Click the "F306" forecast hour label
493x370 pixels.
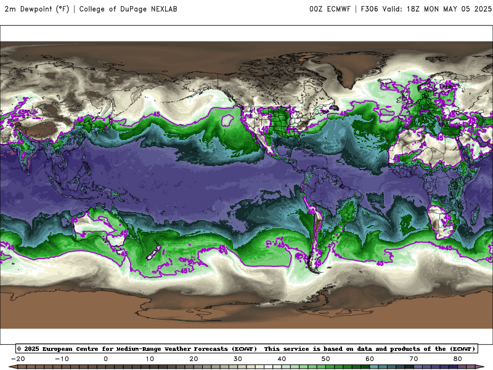coord(369,9)
